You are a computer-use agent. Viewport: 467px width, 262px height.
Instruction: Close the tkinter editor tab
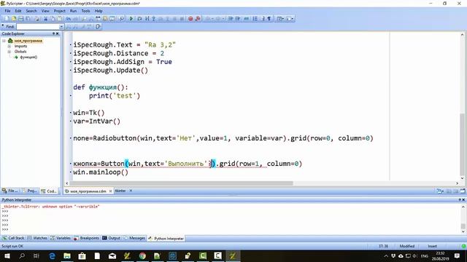pos(131,191)
